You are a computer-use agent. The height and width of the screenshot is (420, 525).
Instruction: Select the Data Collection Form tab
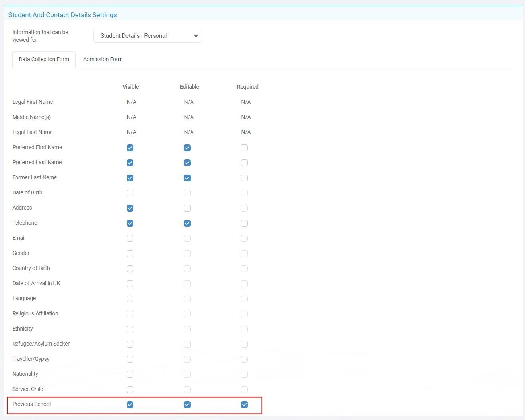(44, 59)
